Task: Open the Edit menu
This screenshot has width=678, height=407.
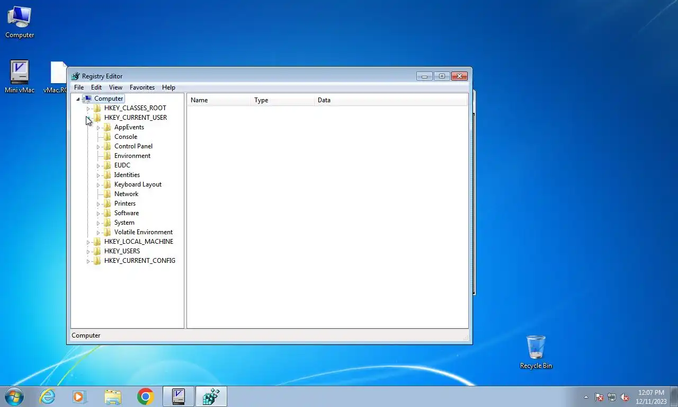Action: [96, 87]
